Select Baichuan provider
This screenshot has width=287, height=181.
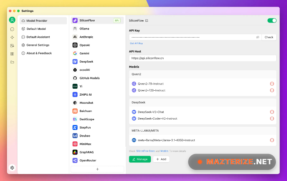tap(97, 111)
